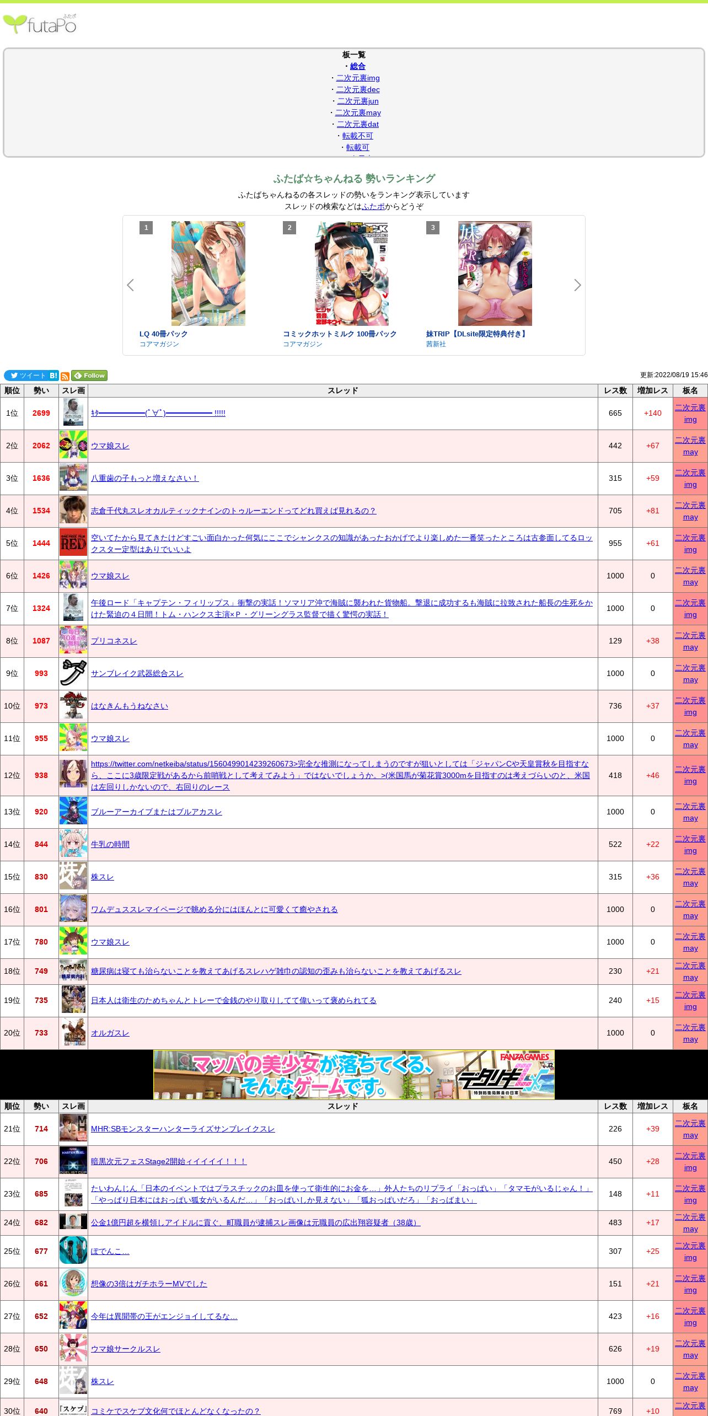Open 想像の3倍はガチホラーMVでした thread
708x1416 pixels.
click(x=149, y=1284)
